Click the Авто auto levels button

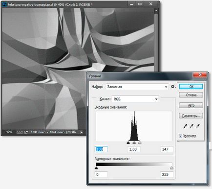coord(191,105)
